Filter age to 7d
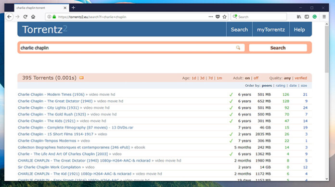Screen dimensions: 335x187 coord(210,78)
